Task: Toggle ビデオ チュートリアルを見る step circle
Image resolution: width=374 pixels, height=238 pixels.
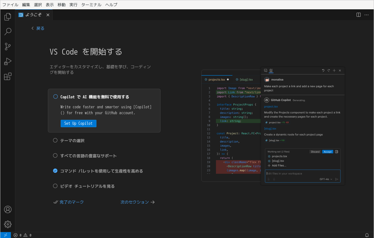Action: pos(55,186)
